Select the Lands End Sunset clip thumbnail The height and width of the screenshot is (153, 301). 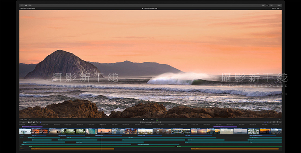click(40, 131)
